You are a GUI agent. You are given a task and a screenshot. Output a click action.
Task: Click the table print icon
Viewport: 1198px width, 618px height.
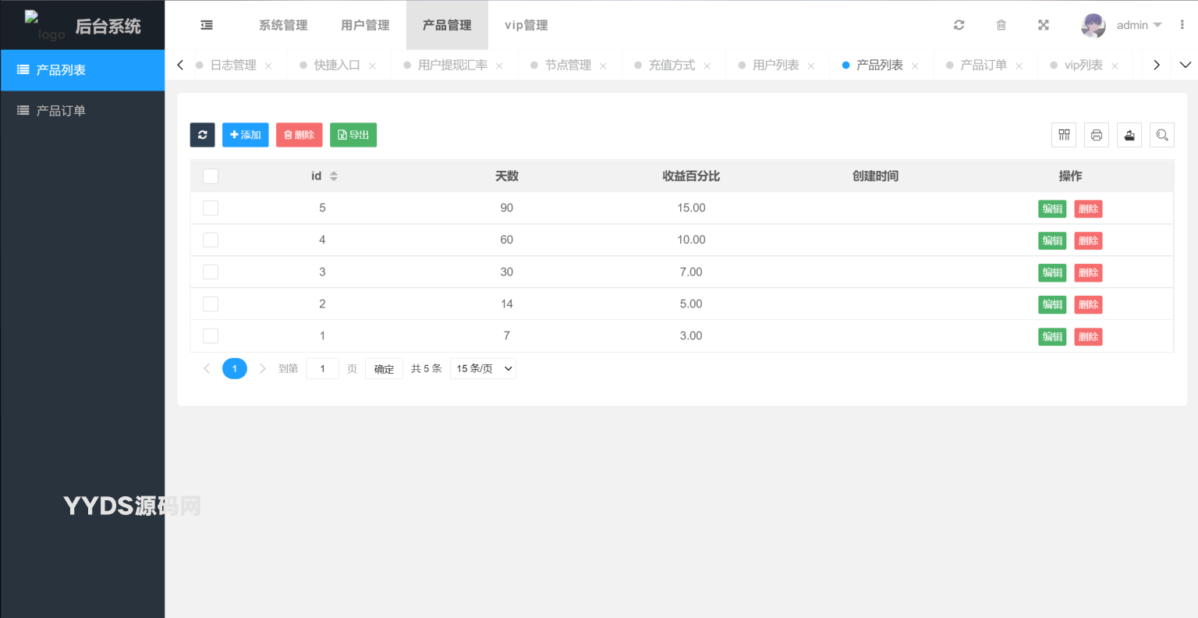1096,135
